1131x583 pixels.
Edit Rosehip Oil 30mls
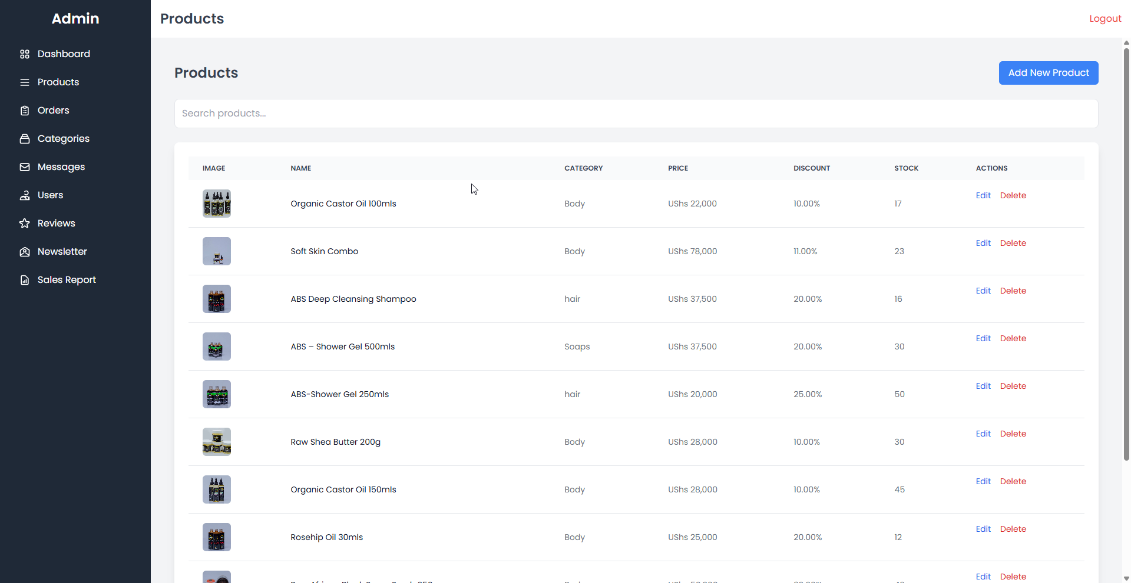(x=983, y=529)
